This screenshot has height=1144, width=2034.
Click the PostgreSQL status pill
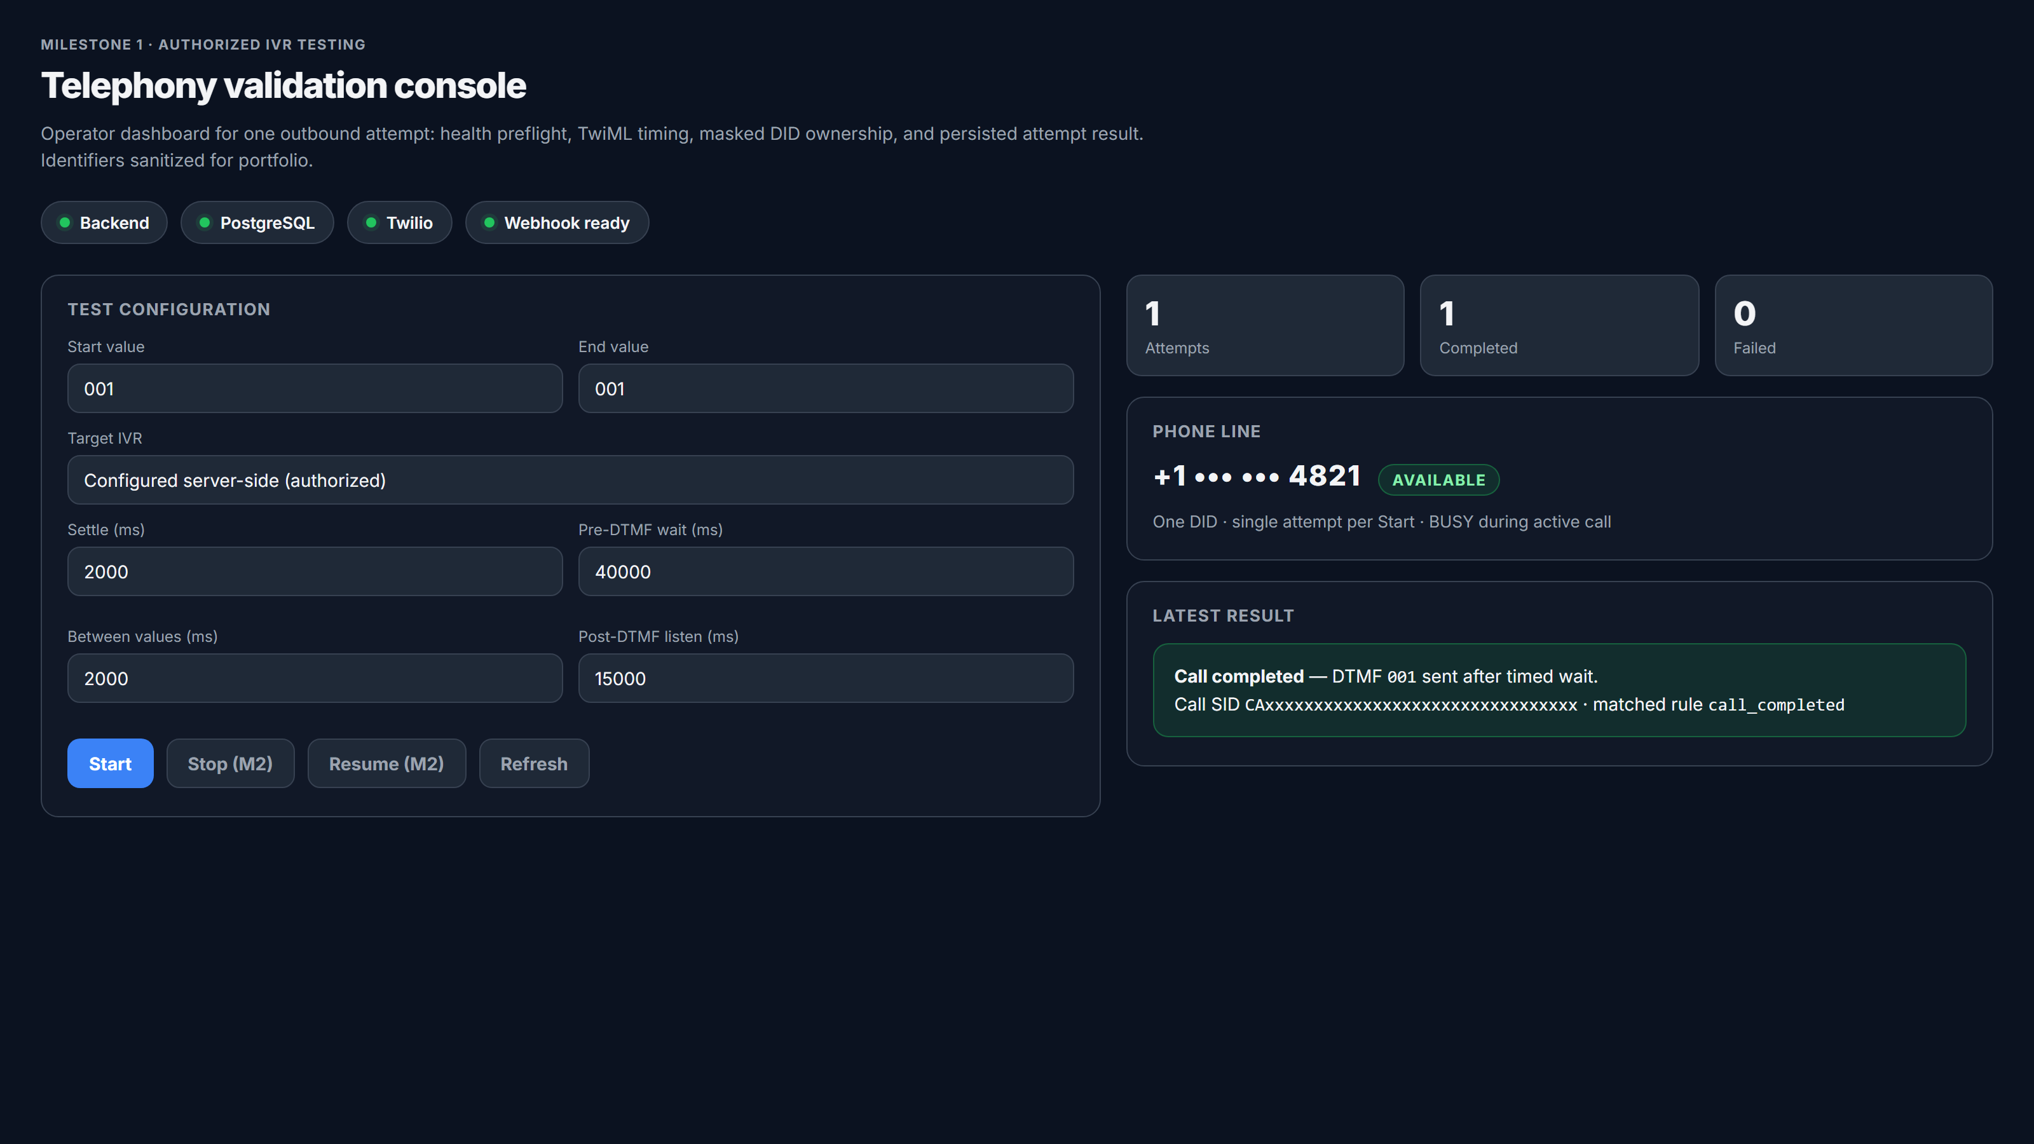coord(257,222)
